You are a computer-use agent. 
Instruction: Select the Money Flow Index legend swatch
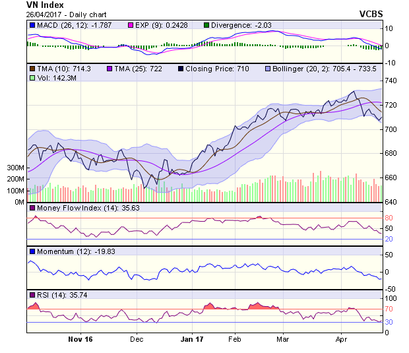click(x=32, y=209)
